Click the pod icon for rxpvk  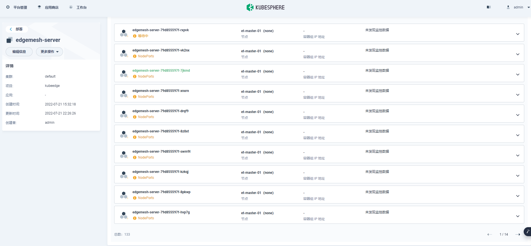point(124,33)
